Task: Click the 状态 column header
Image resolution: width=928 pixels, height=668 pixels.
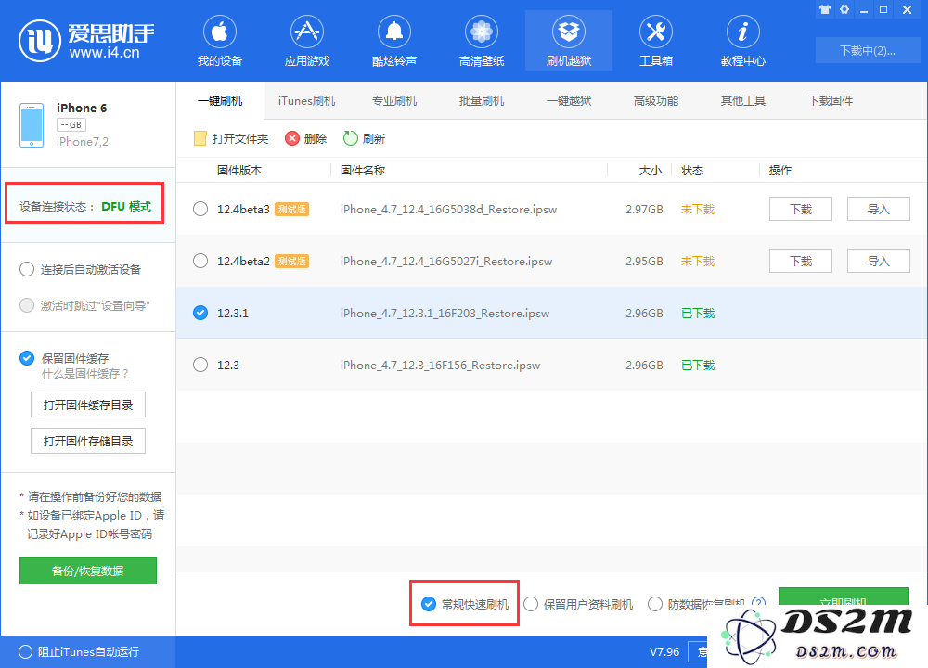Action: (692, 171)
